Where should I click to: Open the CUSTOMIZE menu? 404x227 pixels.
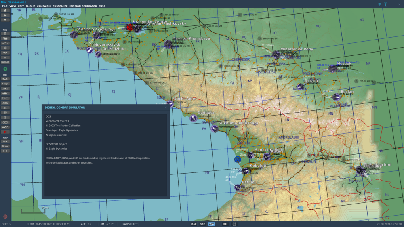pyautogui.click(x=60, y=6)
